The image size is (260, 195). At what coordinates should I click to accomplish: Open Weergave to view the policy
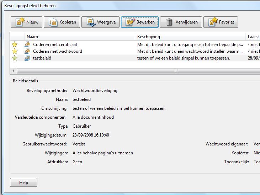pyautogui.click(x=100, y=22)
